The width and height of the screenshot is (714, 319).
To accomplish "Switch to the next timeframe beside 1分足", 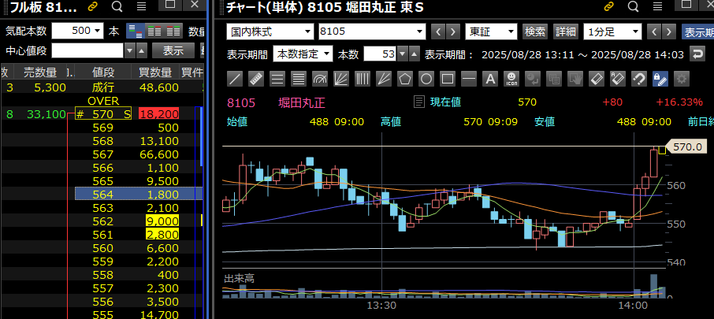I will 668,32.
